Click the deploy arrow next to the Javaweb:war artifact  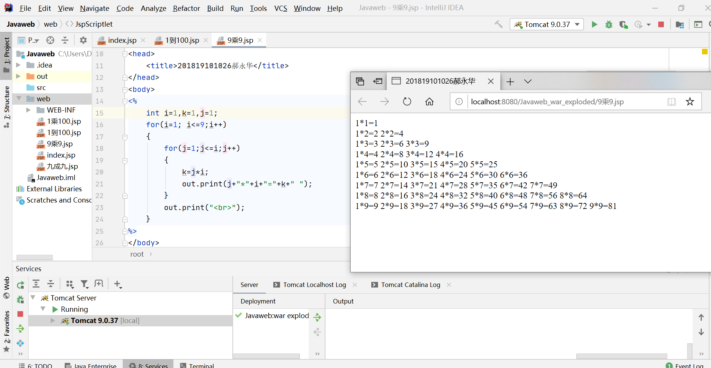(317, 317)
